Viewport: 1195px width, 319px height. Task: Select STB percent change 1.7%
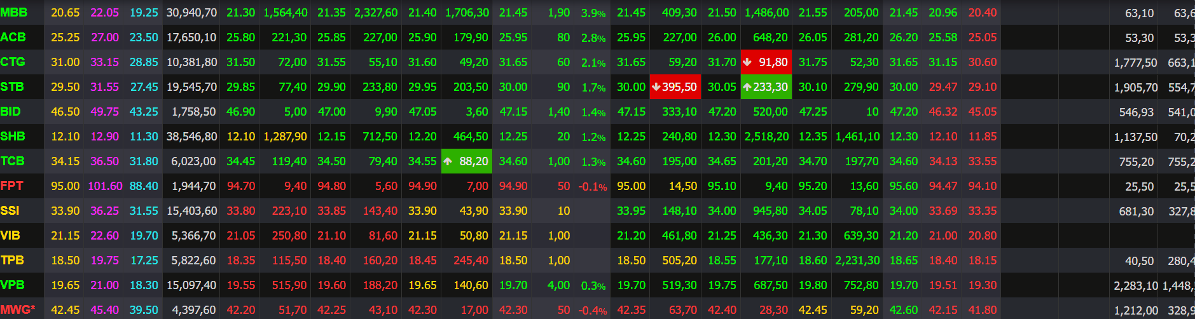(593, 88)
